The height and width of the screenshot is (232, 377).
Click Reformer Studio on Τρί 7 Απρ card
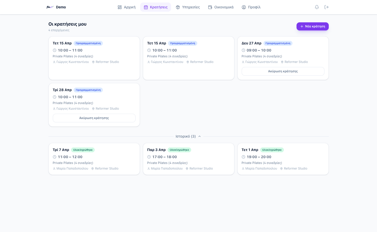107,169
